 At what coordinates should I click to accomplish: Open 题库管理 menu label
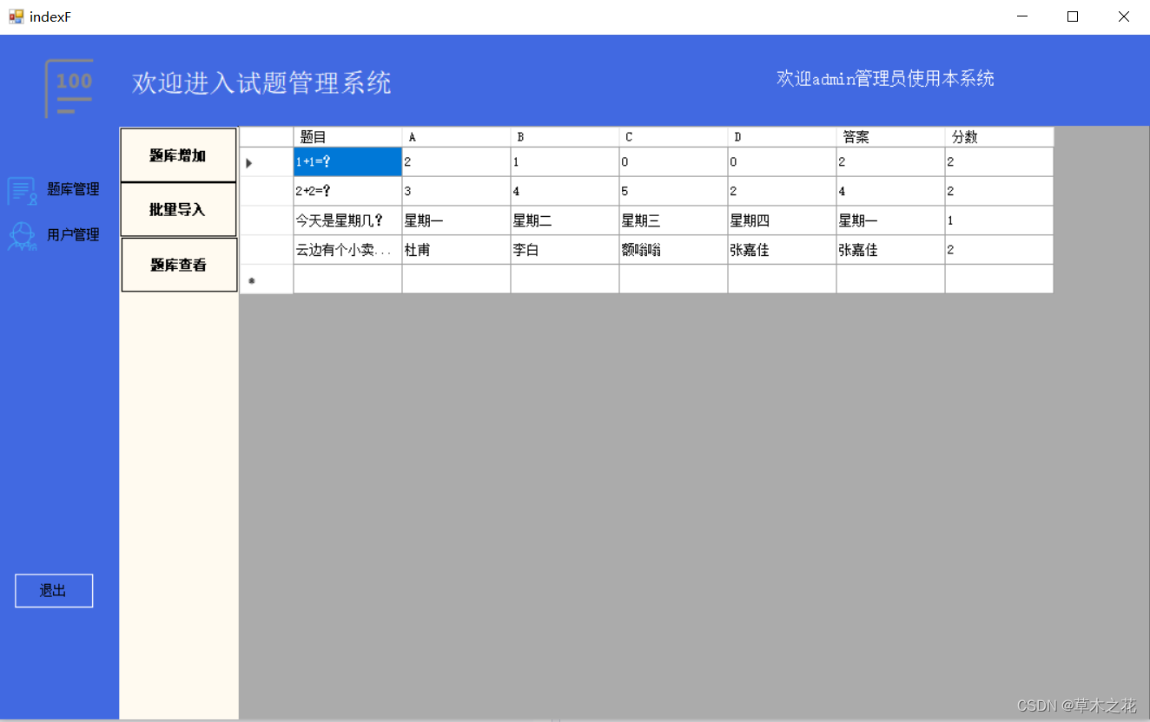[73, 189]
